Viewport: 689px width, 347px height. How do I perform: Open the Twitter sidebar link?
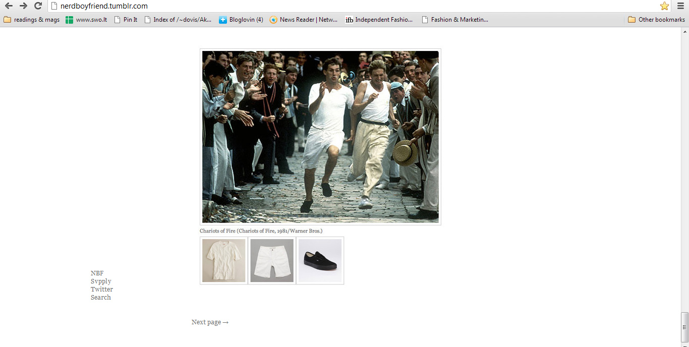(x=102, y=290)
